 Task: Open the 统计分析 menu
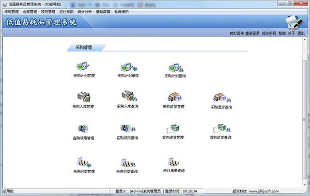85,12
